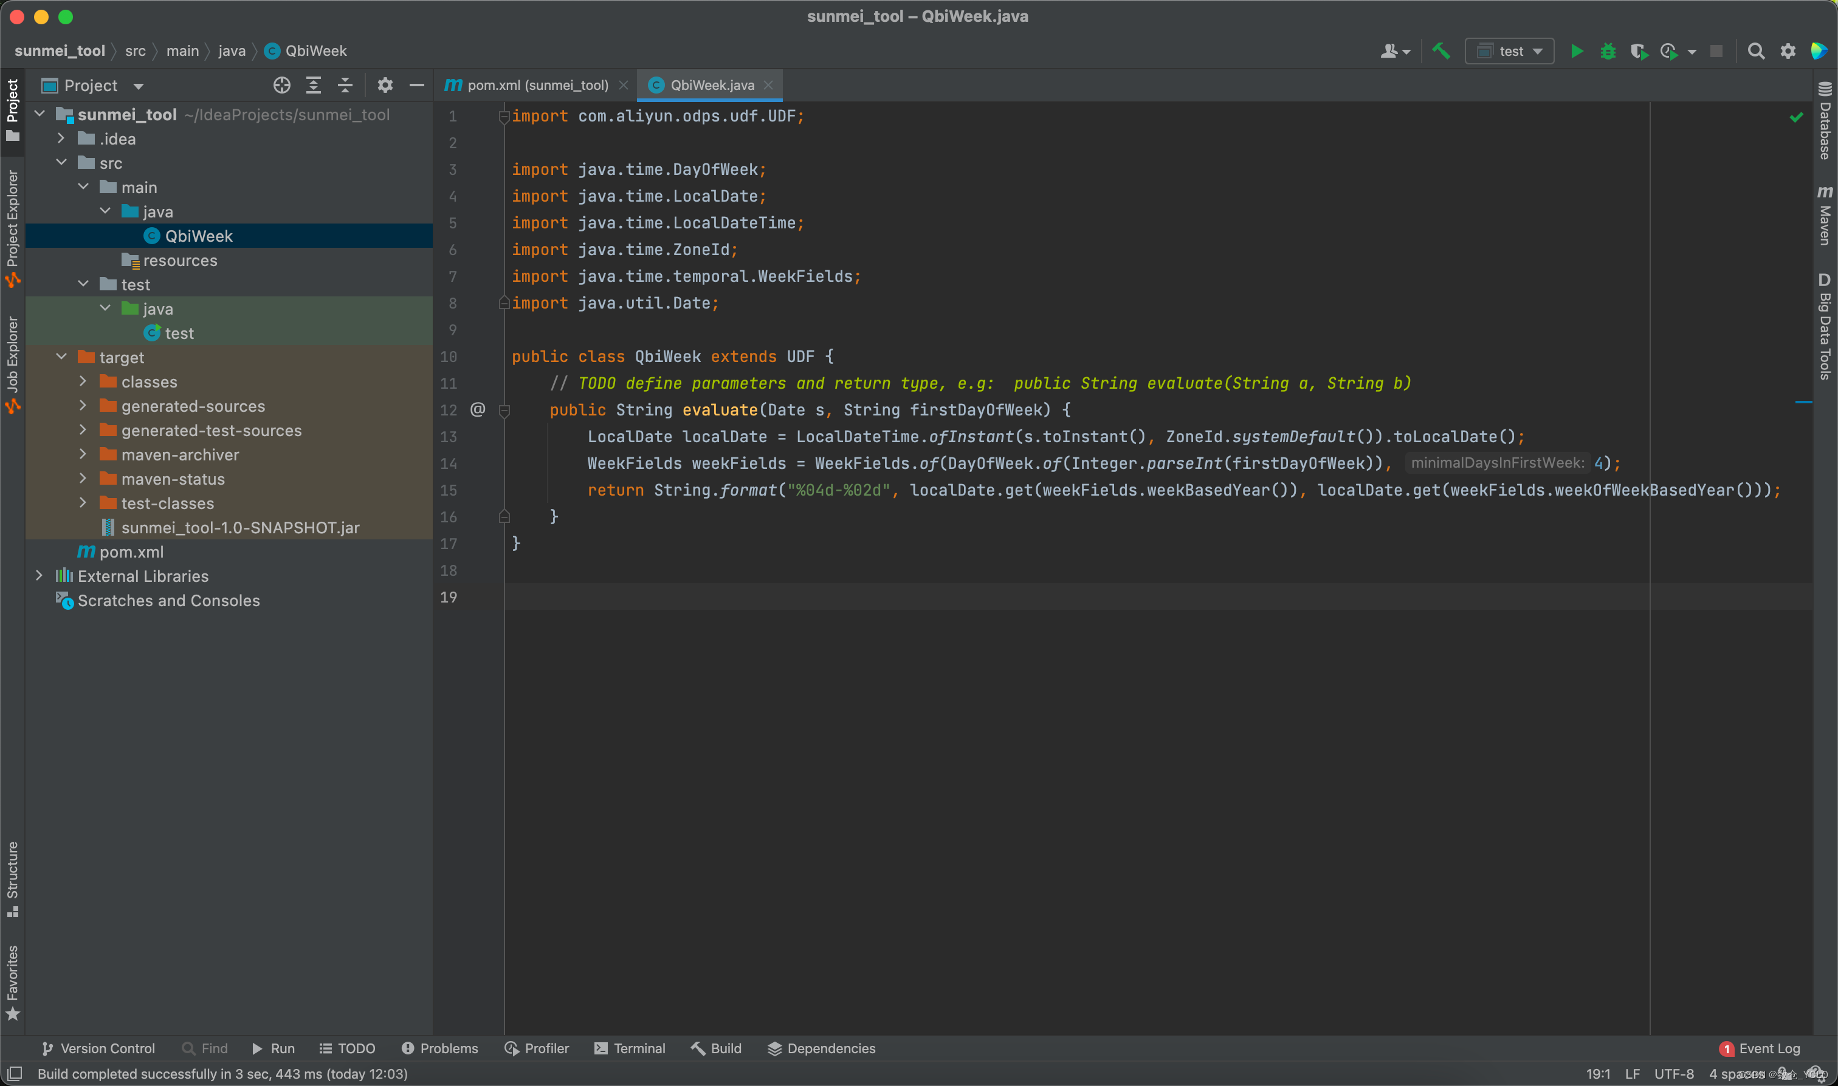Open Job Explorer side tab
The image size is (1838, 1086).
[12, 364]
